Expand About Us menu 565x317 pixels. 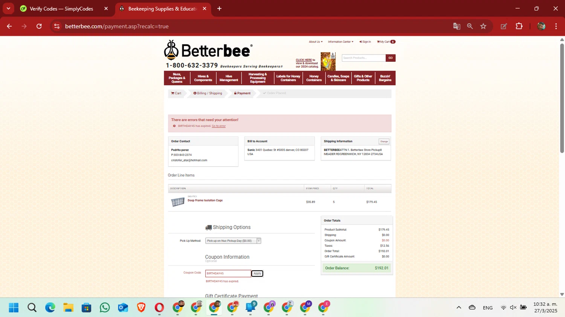(316, 42)
